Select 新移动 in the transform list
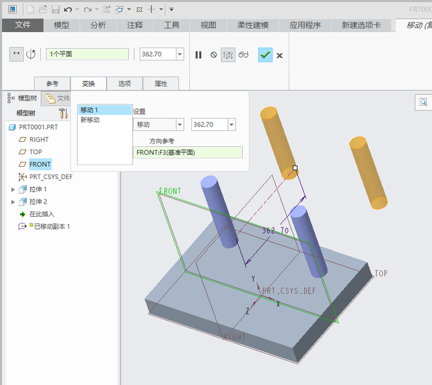The image size is (432, 385). click(90, 120)
